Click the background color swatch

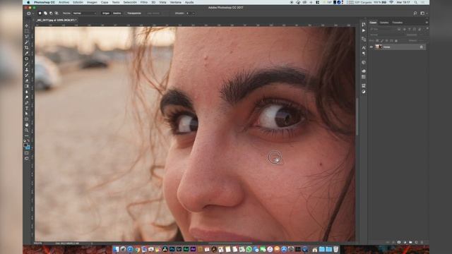click(28, 147)
